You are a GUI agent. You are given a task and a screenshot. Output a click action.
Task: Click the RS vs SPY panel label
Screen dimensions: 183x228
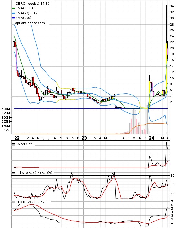click(24, 144)
